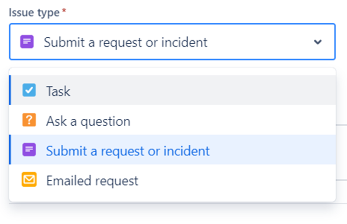This screenshot has width=347, height=224.
Task: Click the purple icon inside Issue type field
Action: click(27, 41)
